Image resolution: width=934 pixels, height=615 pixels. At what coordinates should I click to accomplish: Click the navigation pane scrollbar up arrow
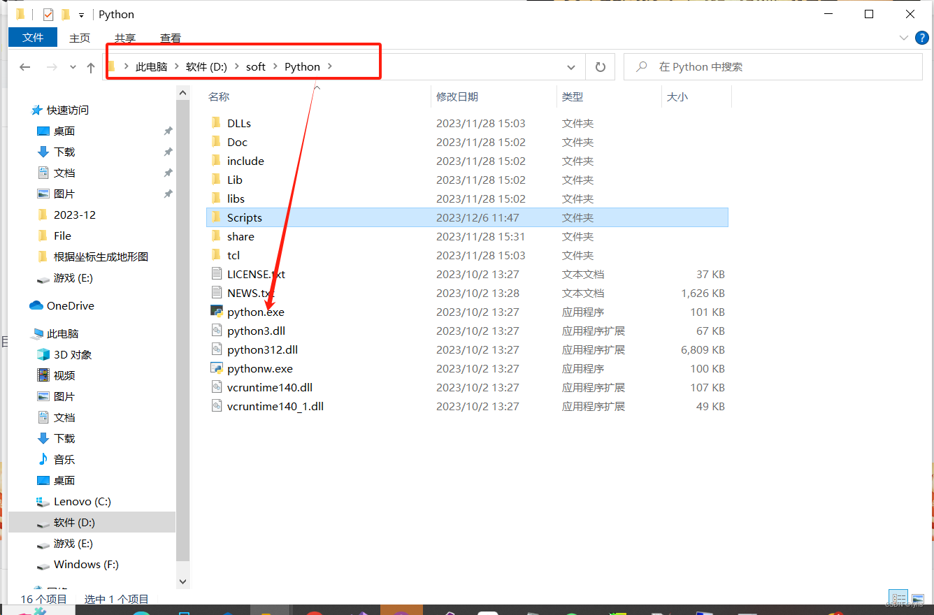(x=182, y=92)
